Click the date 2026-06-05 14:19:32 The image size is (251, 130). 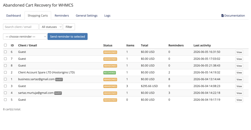point(207,72)
